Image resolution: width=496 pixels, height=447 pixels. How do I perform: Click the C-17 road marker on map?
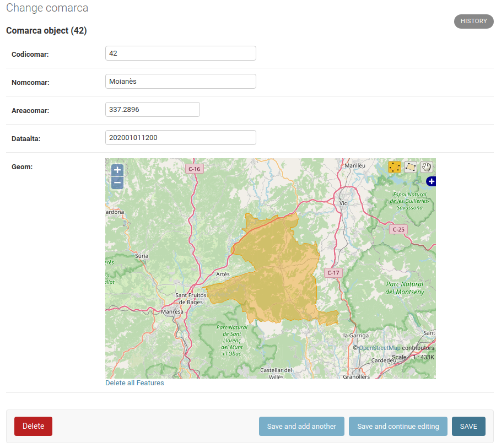(333, 273)
